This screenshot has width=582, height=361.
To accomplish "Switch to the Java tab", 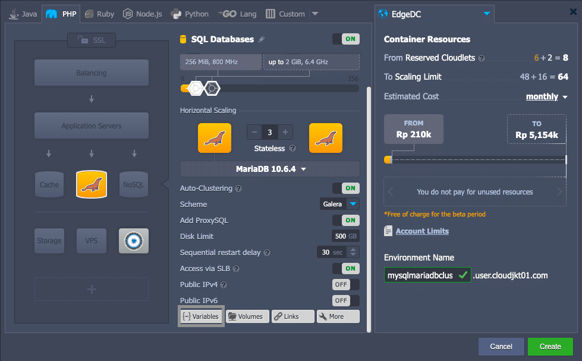I will (x=24, y=14).
